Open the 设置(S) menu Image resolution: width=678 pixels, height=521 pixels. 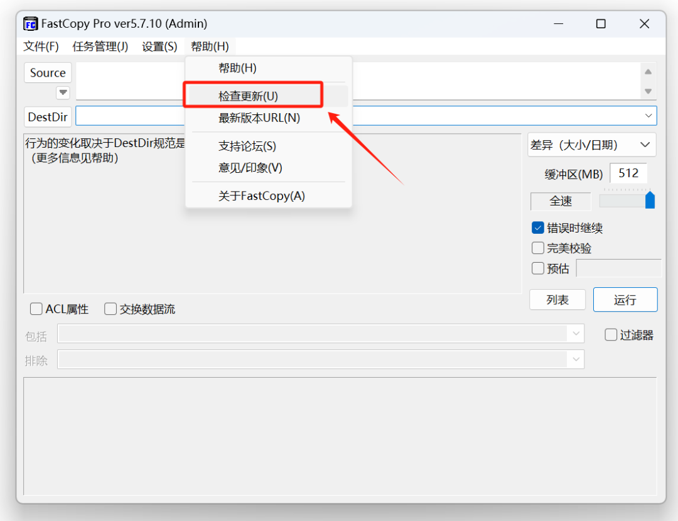click(x=159, y=47)
